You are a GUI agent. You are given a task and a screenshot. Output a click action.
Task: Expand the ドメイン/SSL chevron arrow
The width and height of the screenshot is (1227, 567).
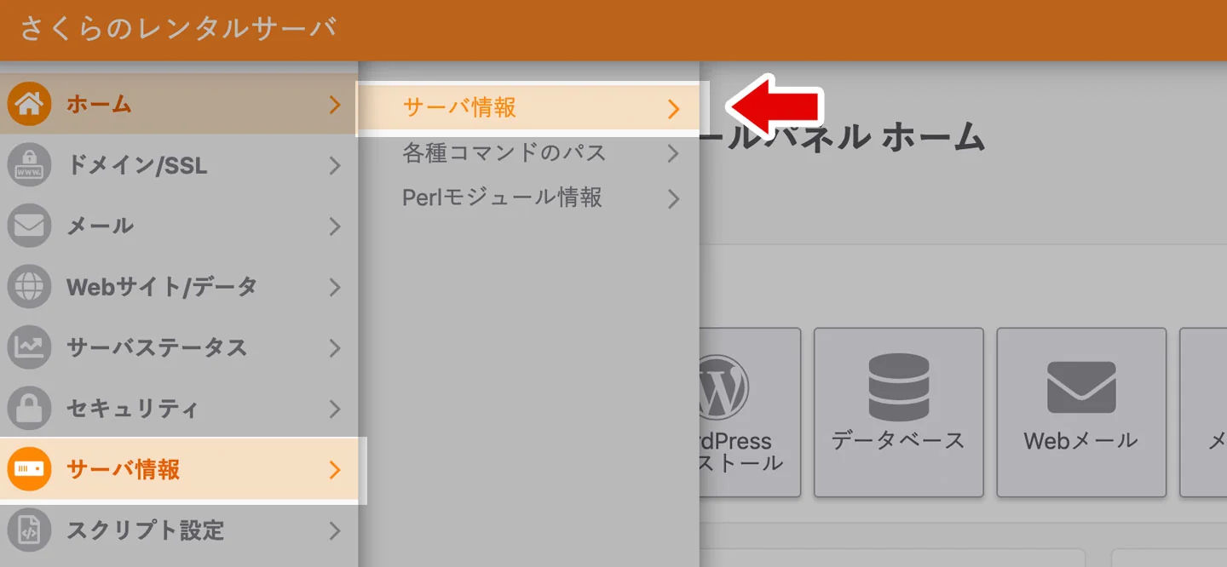tap(335, 165)
